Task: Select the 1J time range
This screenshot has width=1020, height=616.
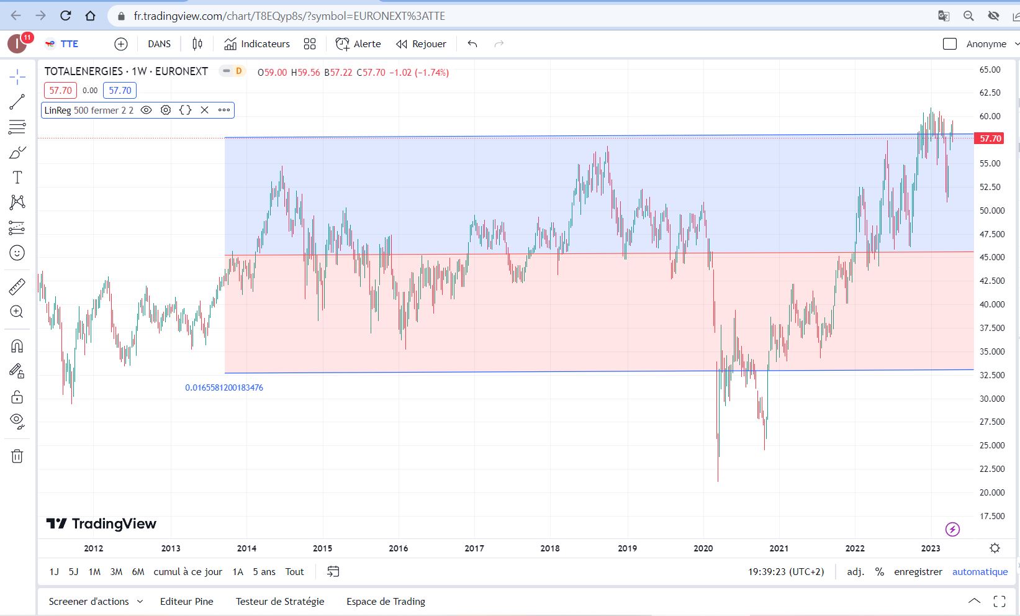Action: [54, 572]
